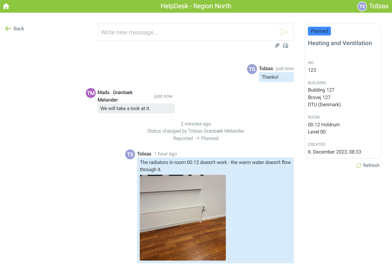Screen dimensions: 392x273
Task: Refresh the ticket details
Action: click(368, 165)
